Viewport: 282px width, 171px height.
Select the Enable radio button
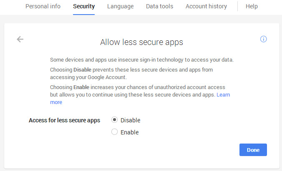(115, 132)
